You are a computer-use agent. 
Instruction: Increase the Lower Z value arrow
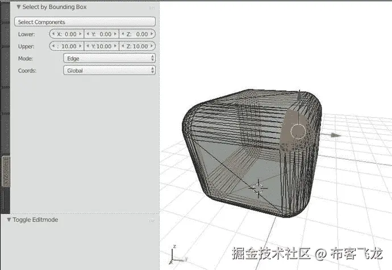[x=152, y=34]
